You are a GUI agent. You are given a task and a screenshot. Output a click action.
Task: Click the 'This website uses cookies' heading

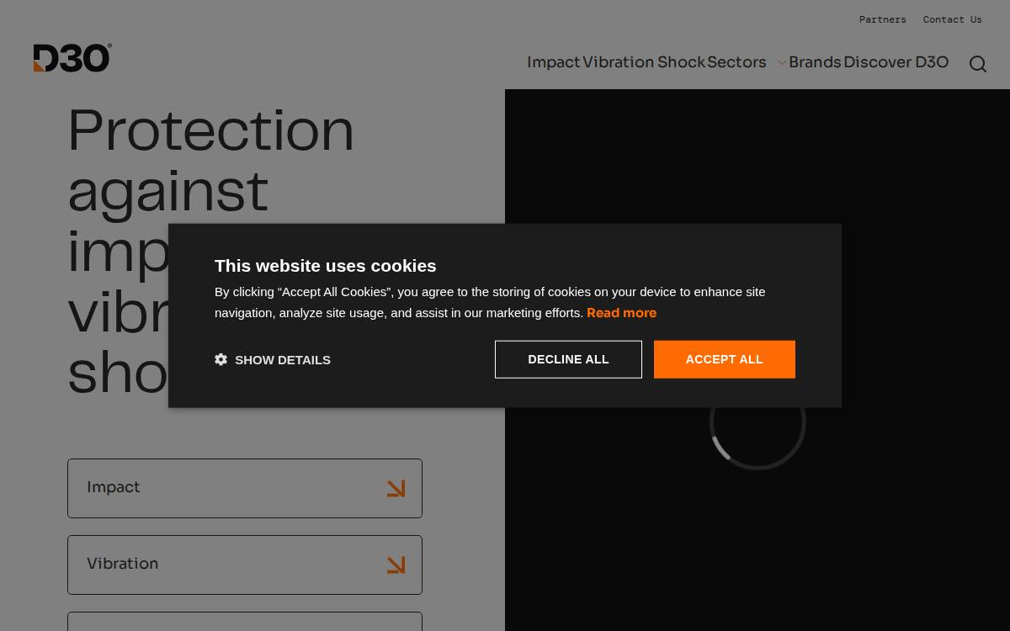pyautogui.click(x=325, y=266)
